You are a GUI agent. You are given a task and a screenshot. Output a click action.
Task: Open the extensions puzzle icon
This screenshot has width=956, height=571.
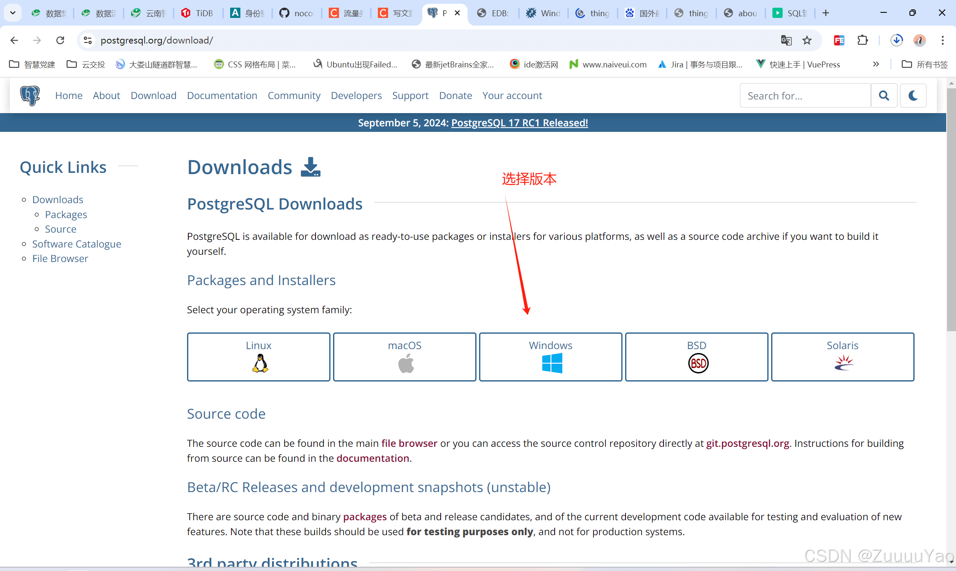[862, 40]
